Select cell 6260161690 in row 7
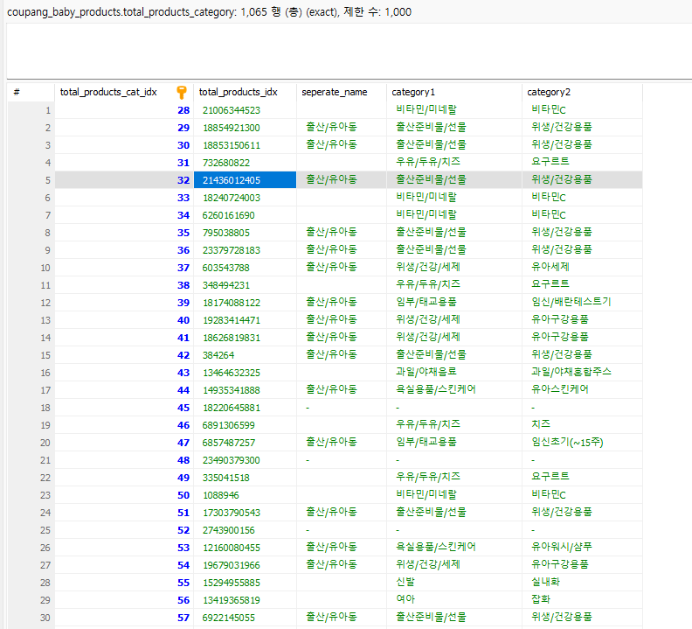Image resolution: width=692 pixels, height=629 pixels. coord(245,215)
